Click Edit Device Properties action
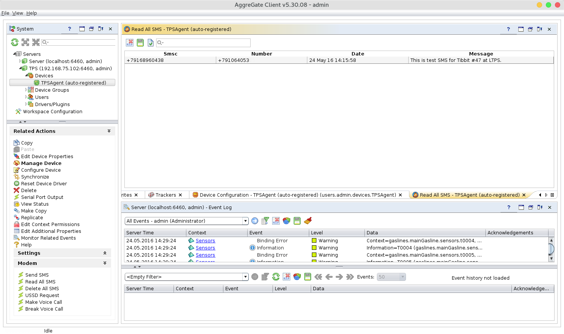Image resolution: width=564 pixels, height=334 pixels. (47, 156)
